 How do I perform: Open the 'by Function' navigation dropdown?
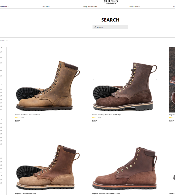point(4,6)
